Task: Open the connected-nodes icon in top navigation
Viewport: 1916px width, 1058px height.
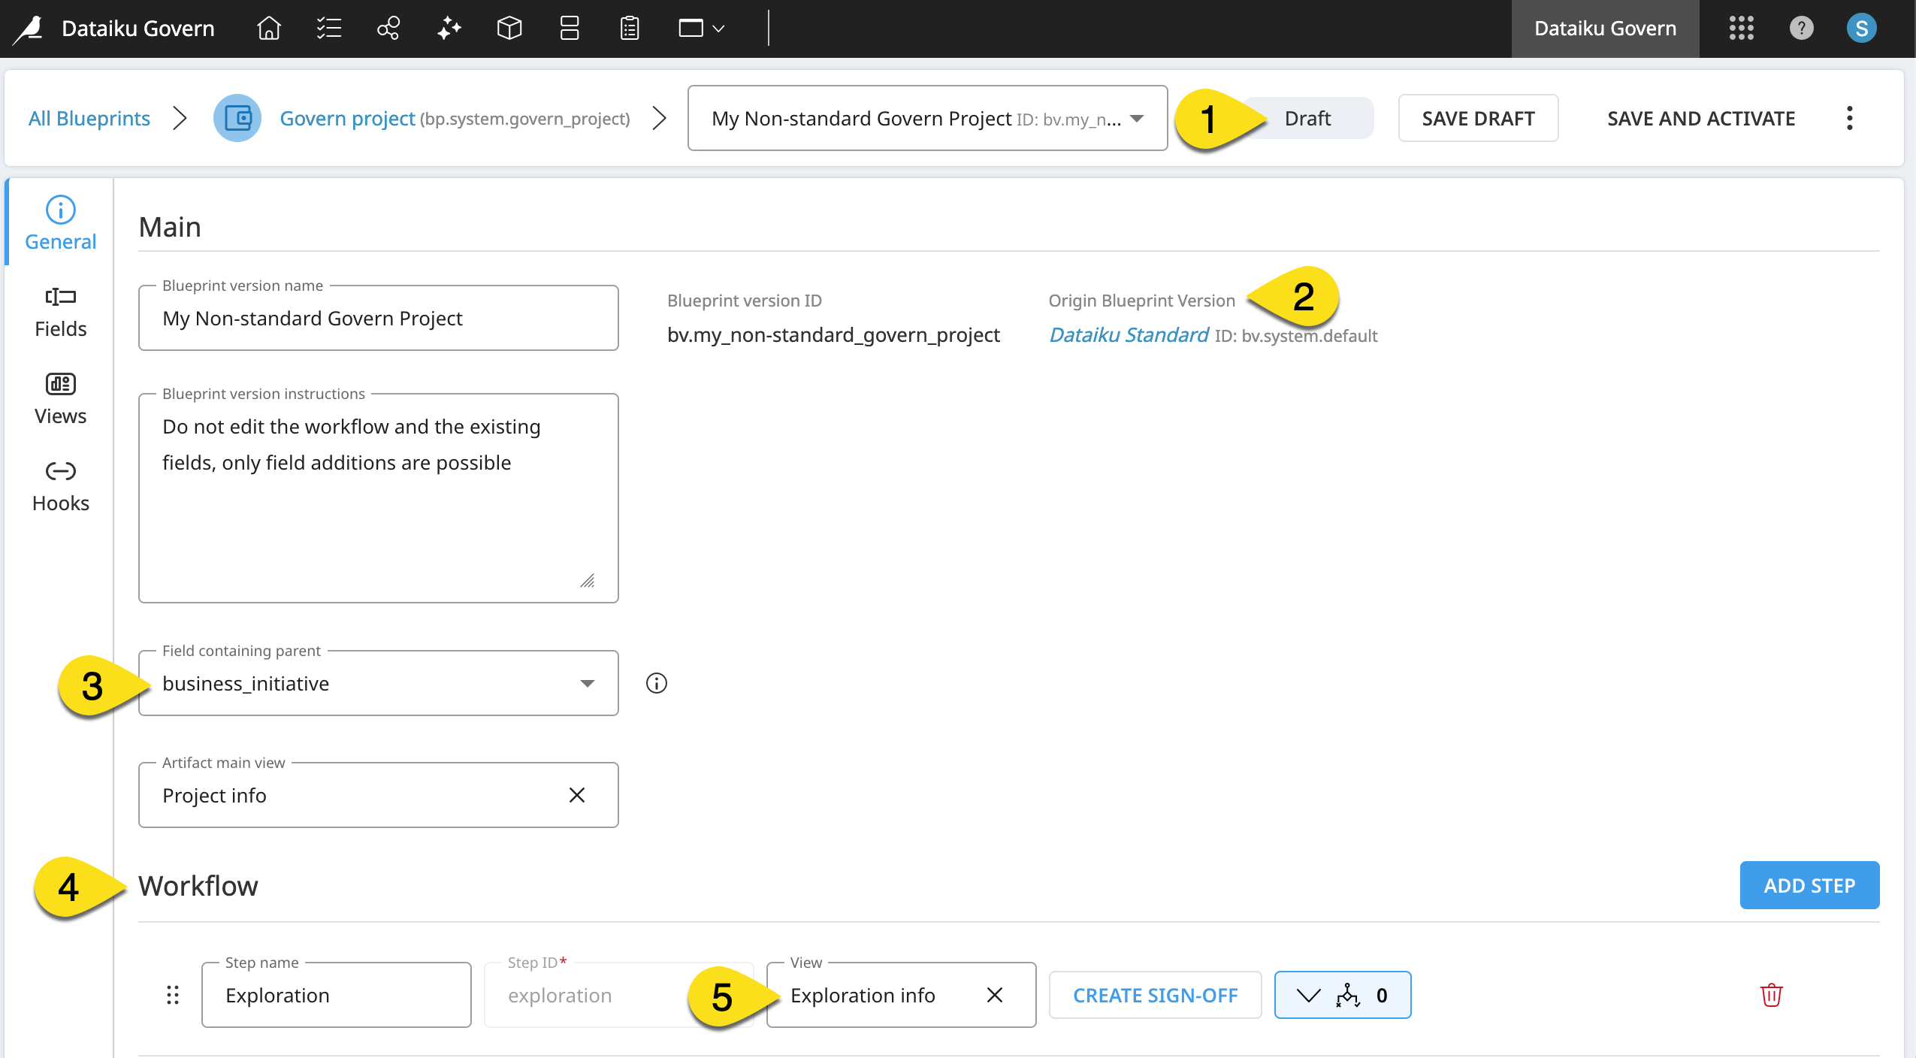Action: pyautogui.click(x=388, y=29)
